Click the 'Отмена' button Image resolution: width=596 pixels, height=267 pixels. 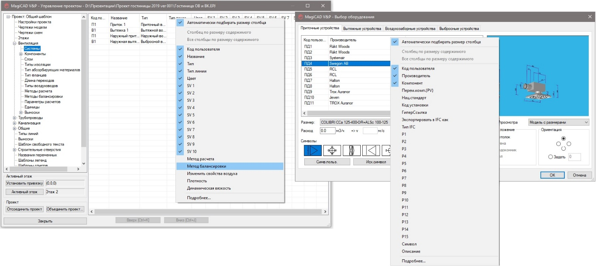pos(579,175)
